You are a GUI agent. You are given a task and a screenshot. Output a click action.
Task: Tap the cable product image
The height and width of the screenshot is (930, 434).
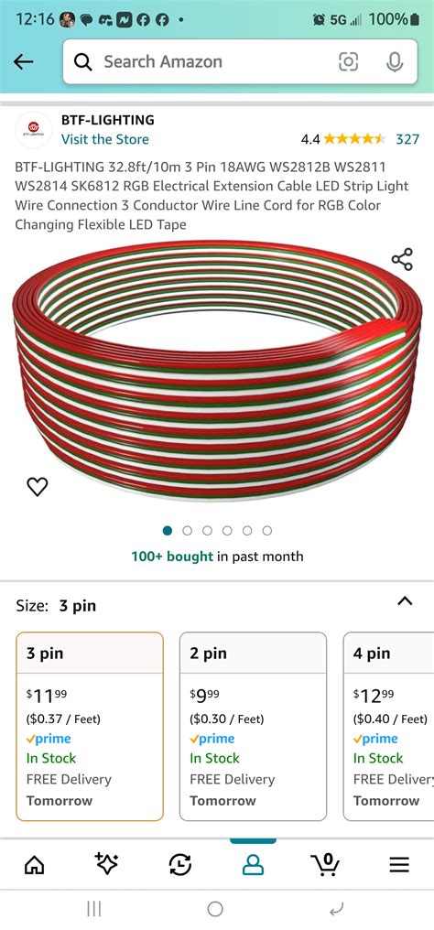tap(217, 372)
